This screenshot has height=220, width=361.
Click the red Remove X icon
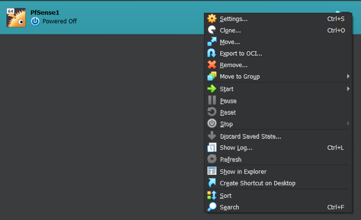pos(212,65)
